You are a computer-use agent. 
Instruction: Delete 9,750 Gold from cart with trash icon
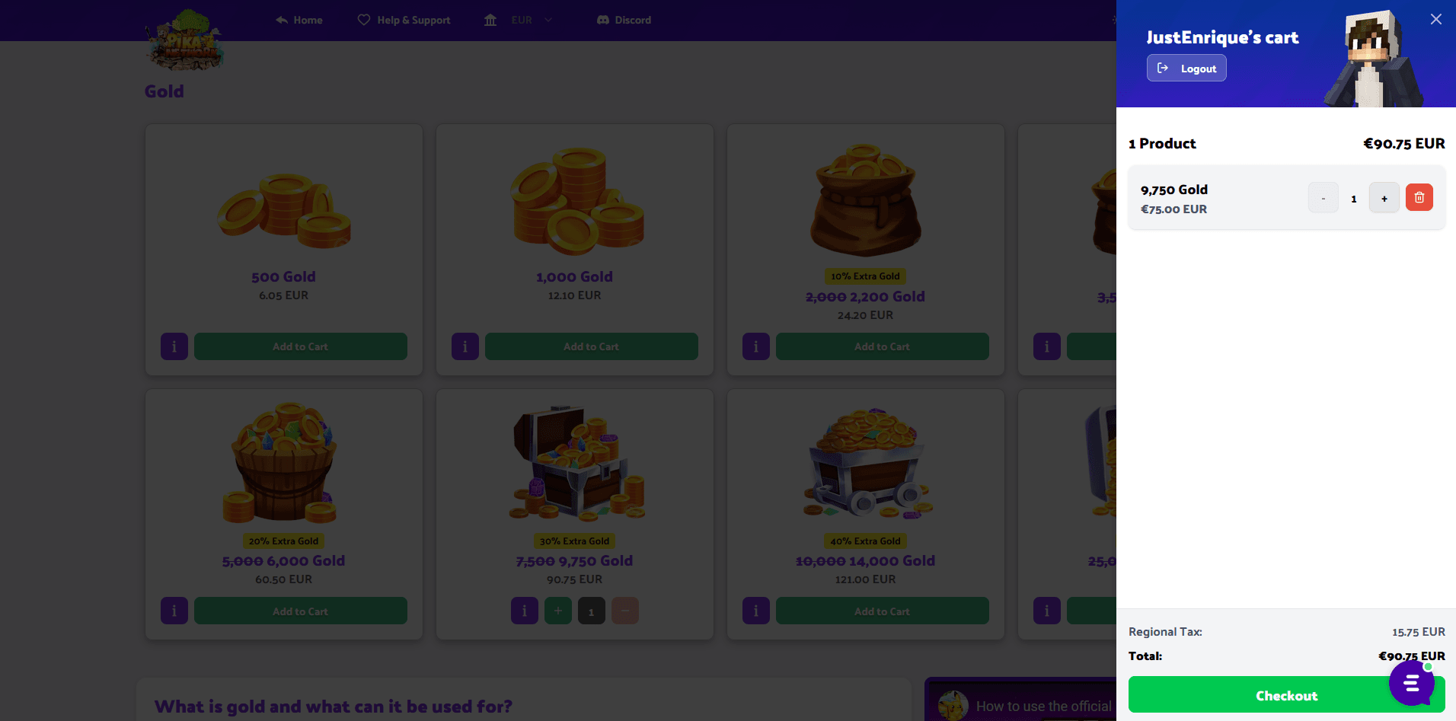click(1419, 198)
